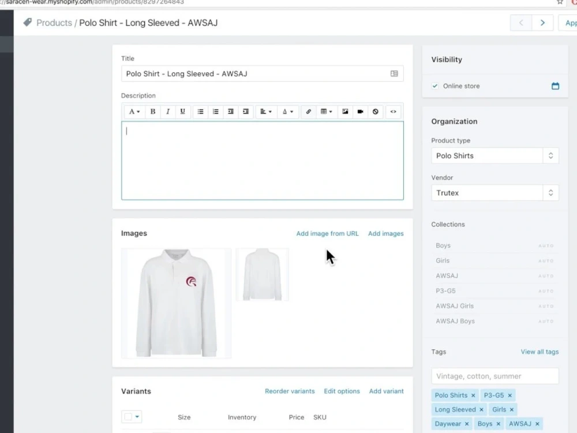577x433 pixels.
Task: Select the back view shirt thumbnail
Action: click(262, 274)
